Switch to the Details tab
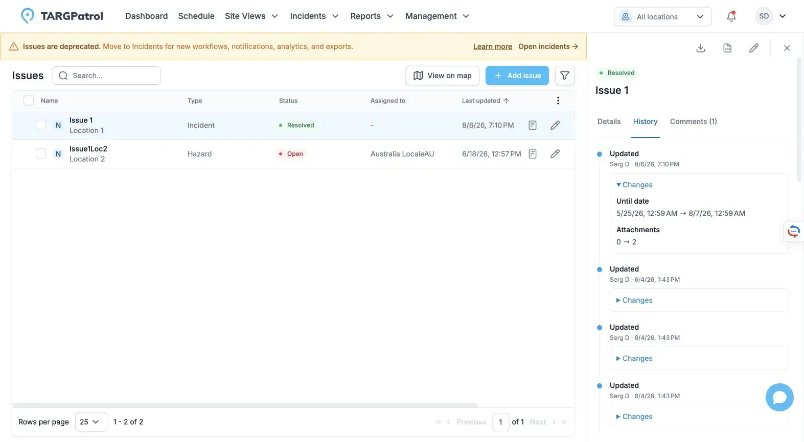 [x=609, y=121]
